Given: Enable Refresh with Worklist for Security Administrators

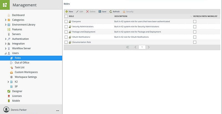Looking at the screenshot, I should [195, 27].
